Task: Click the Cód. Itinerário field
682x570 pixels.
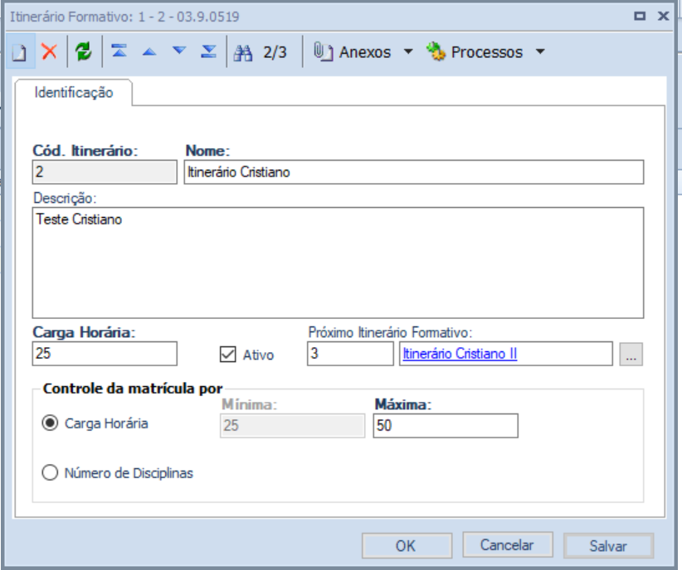Action: click(x=105, y=172)
